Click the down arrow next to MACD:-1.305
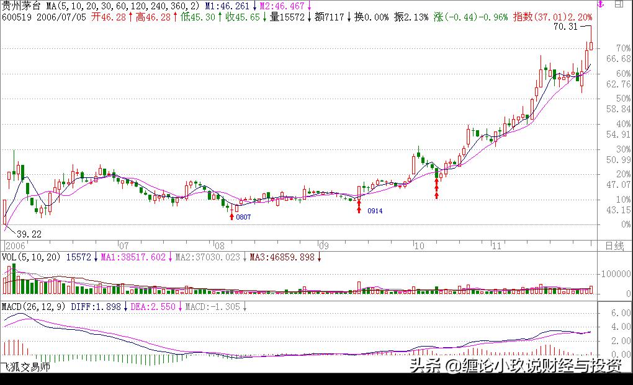 point(244,306)
